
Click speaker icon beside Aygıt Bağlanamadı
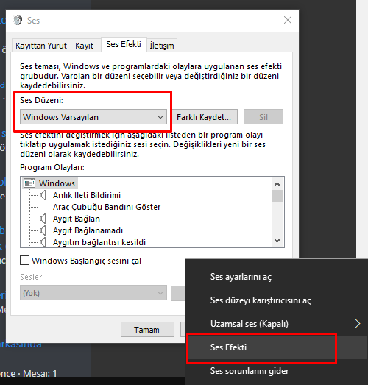tap(43, 230)
